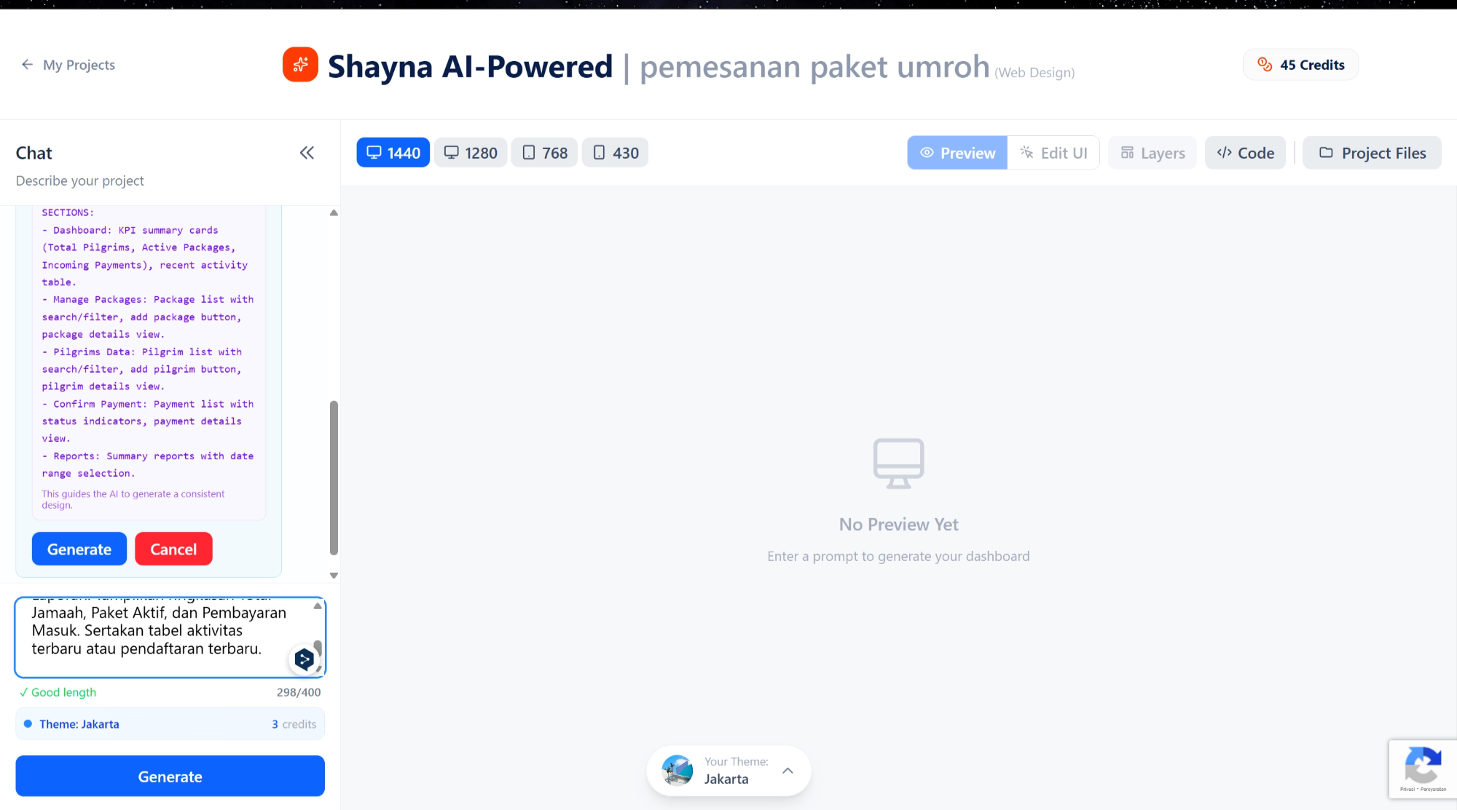Select the blue theme dot next to Jakarta
Viewport: 1457px width, 810px height.
point(28,723)
